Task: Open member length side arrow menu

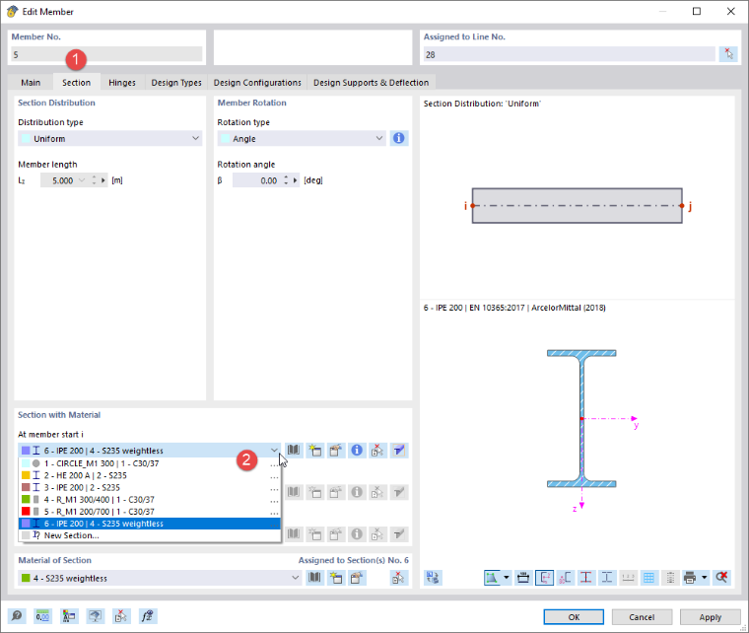Action: coord(103,180)
